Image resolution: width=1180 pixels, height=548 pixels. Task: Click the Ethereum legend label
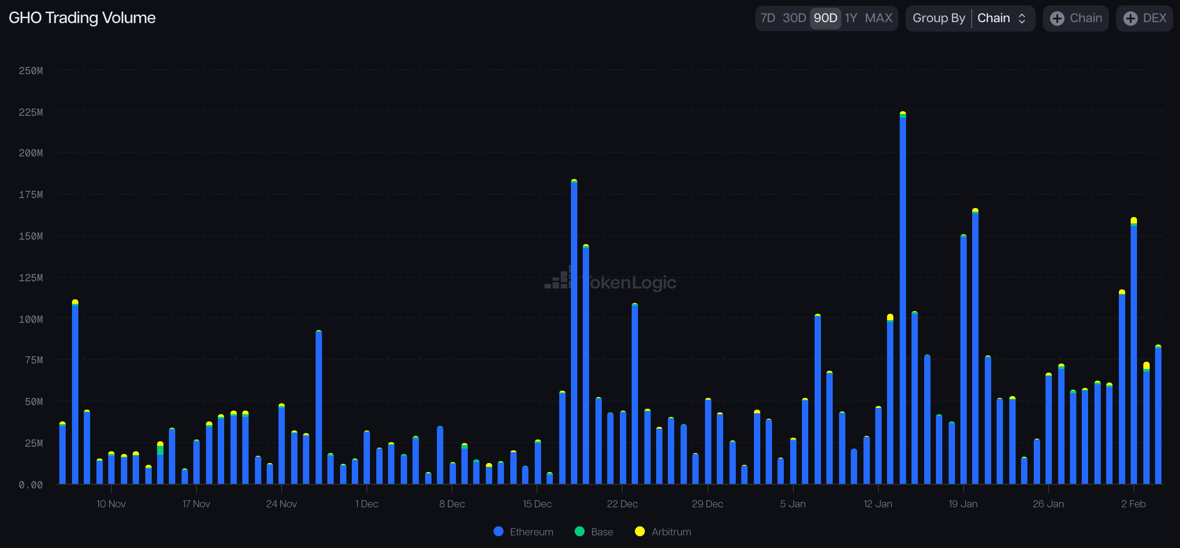pos(532,532)
